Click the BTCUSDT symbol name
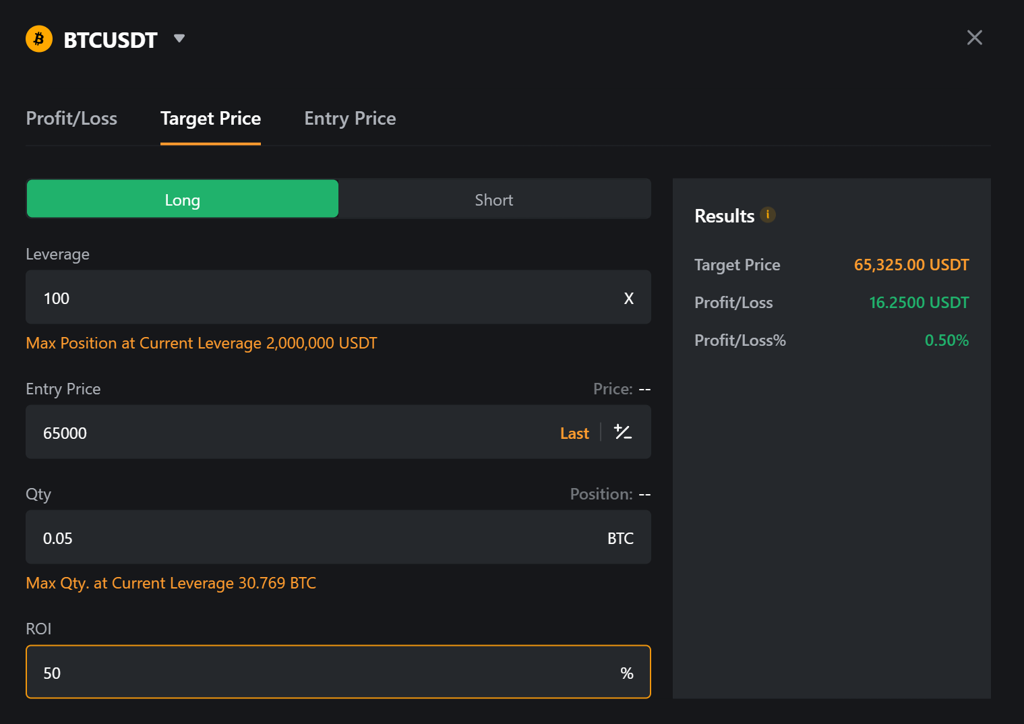Viewport: 1024px width, 724px height. [x=111, y=40]
